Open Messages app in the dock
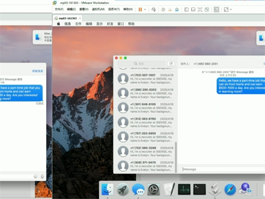 (138, 190)
